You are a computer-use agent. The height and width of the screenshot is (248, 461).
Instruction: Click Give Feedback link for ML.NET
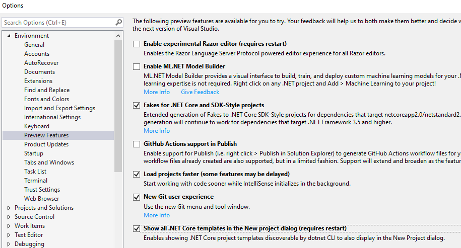200,92
